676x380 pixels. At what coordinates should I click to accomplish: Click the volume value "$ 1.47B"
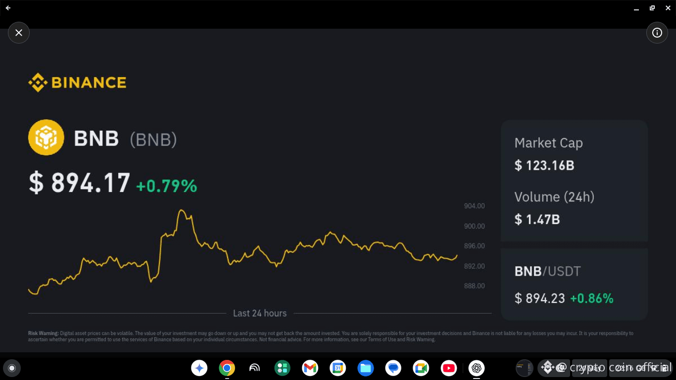point(537,219)
